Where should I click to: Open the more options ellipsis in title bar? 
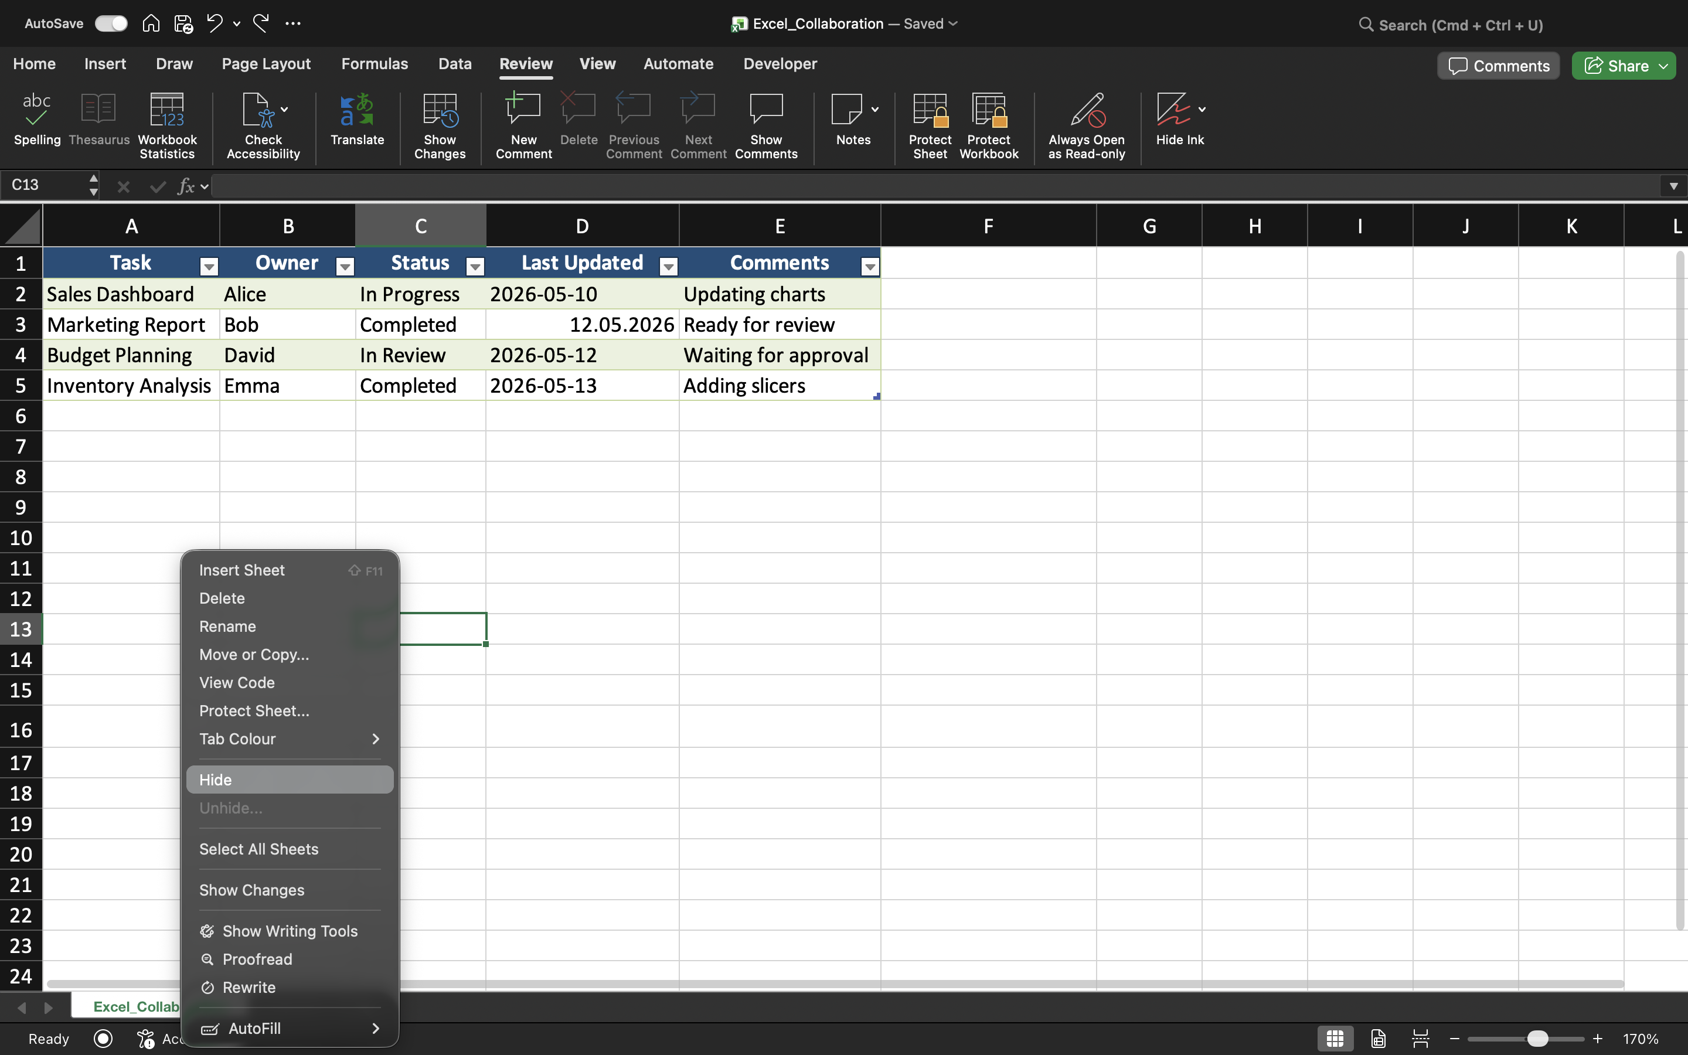click(x=293, y=23)
